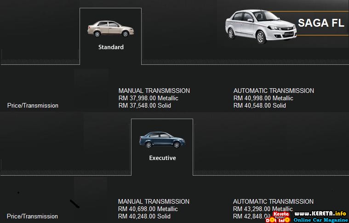Select the RM 40,248.00 Solid price

point(144,216)
